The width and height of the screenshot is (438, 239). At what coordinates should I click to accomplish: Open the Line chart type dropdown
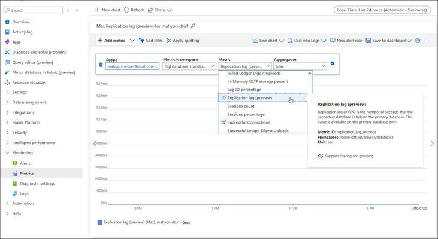[268, 41]
